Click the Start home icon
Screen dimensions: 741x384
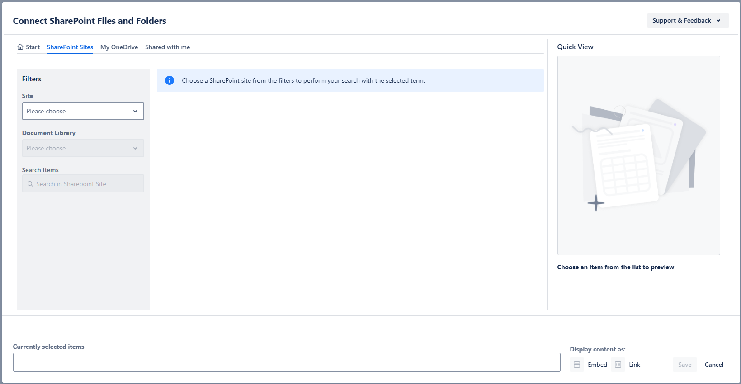pos(20,47)
